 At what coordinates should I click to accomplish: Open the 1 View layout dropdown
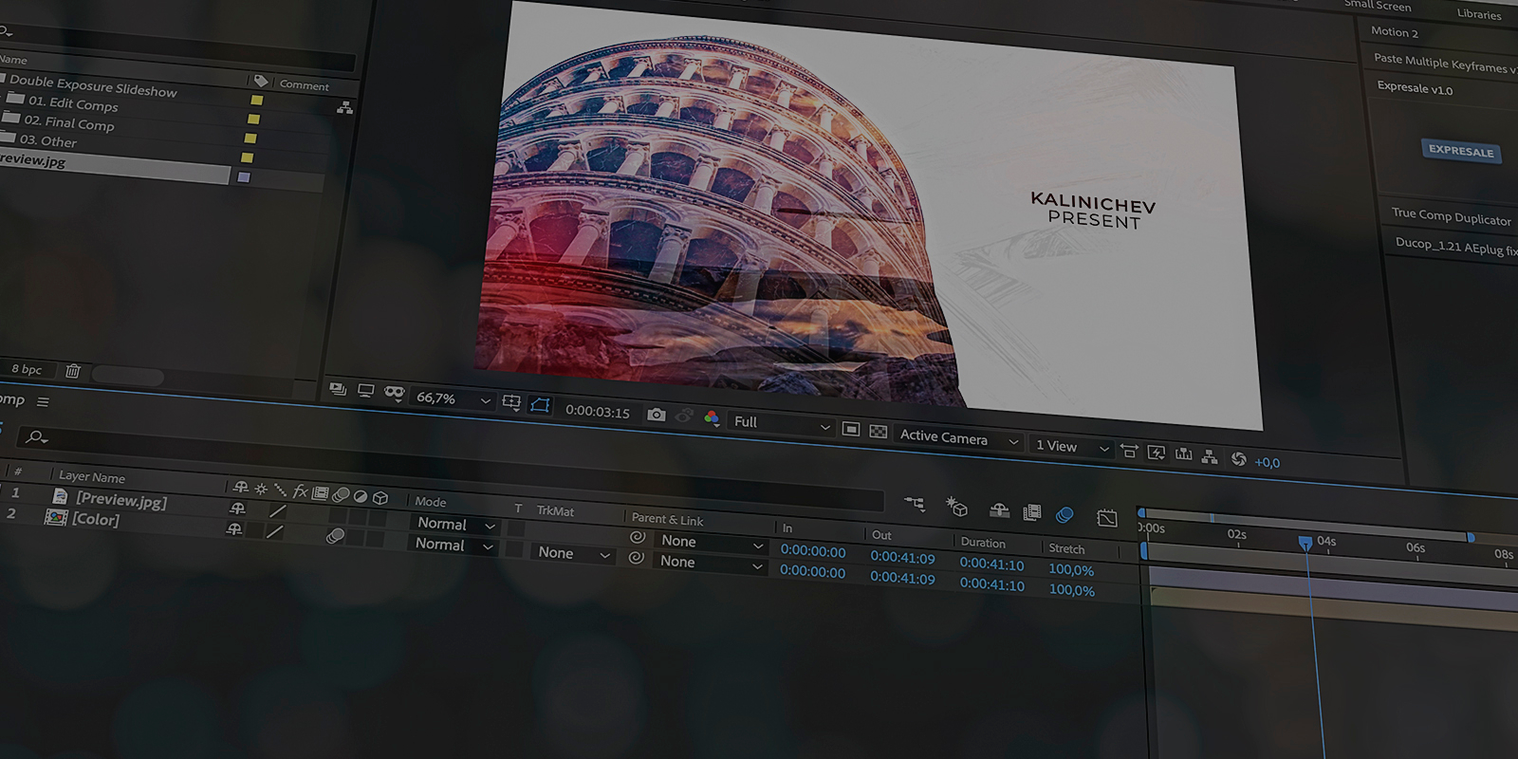1071,447
